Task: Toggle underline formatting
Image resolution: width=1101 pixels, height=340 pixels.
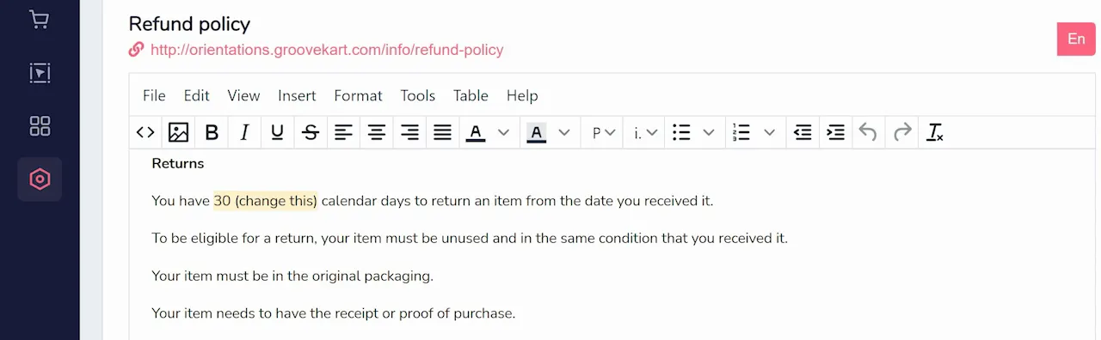Action: (277, 132)
